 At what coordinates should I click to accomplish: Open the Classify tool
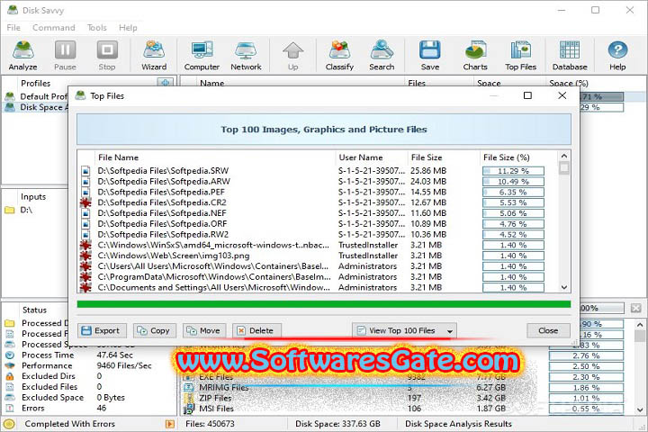[339, 56]
